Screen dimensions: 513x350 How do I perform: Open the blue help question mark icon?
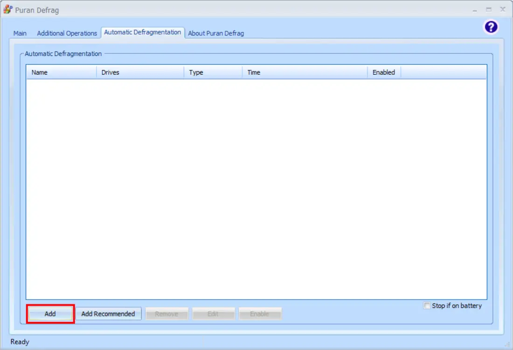coord(491,27)
